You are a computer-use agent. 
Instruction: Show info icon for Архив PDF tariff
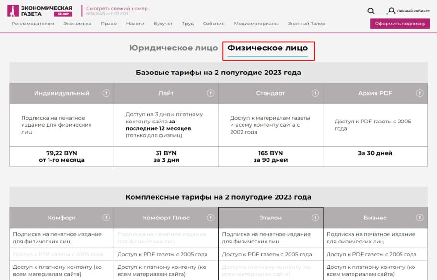(x=419, y=93)
